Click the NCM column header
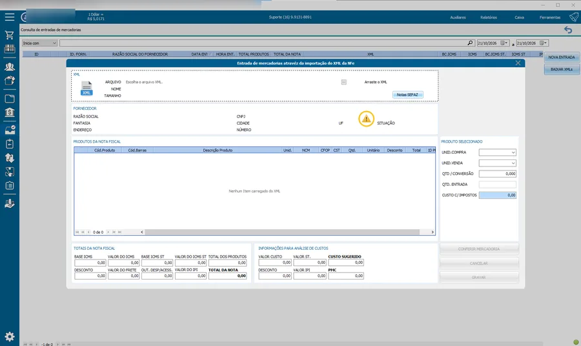 coord(306,150)
